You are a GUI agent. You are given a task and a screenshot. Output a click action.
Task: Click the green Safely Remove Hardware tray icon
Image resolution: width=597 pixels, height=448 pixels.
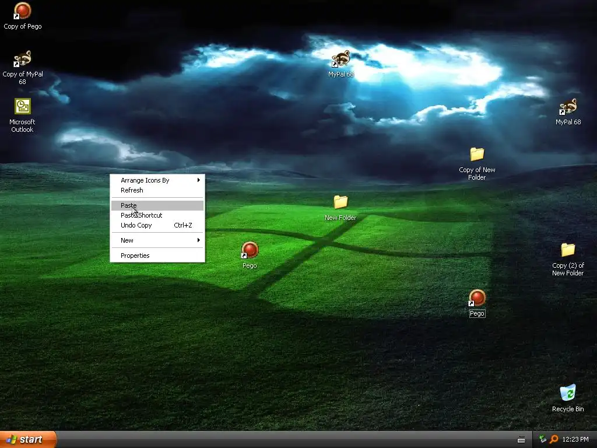click(x=543, y=439)
